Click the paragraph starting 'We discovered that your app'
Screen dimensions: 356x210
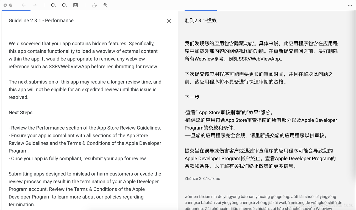coord(83,55)
